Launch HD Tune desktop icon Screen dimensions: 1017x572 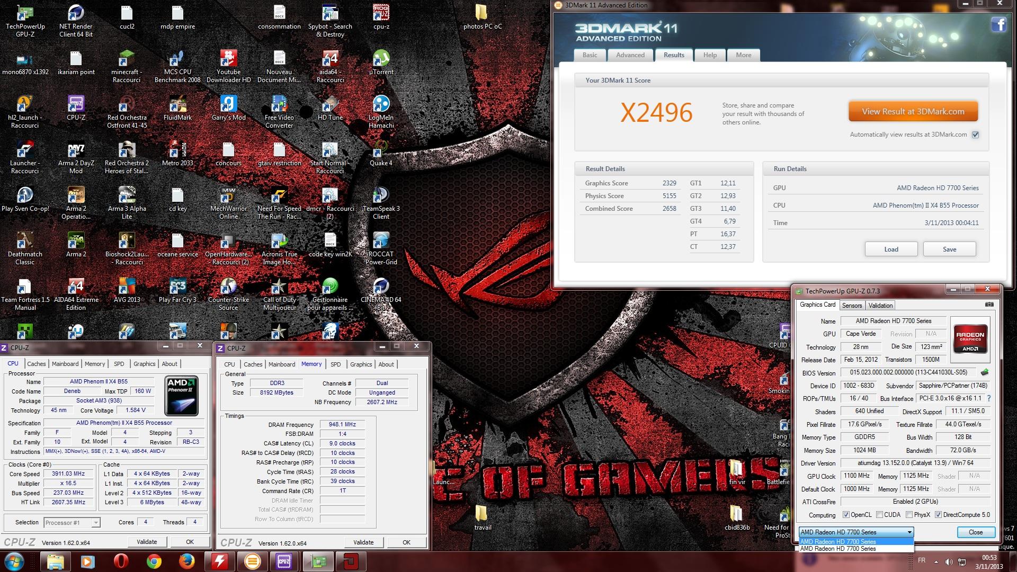tap(330, 109)
